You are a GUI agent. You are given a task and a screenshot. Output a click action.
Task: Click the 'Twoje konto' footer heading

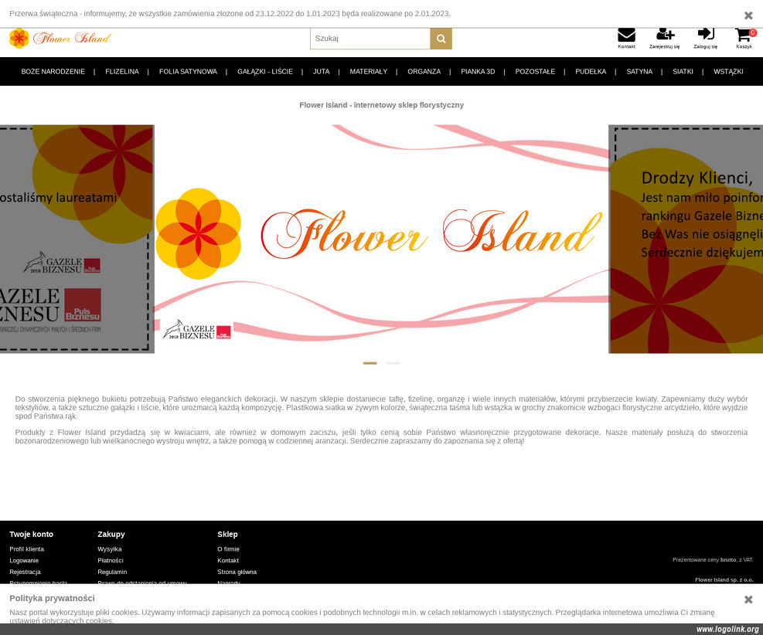click(31, 534)
